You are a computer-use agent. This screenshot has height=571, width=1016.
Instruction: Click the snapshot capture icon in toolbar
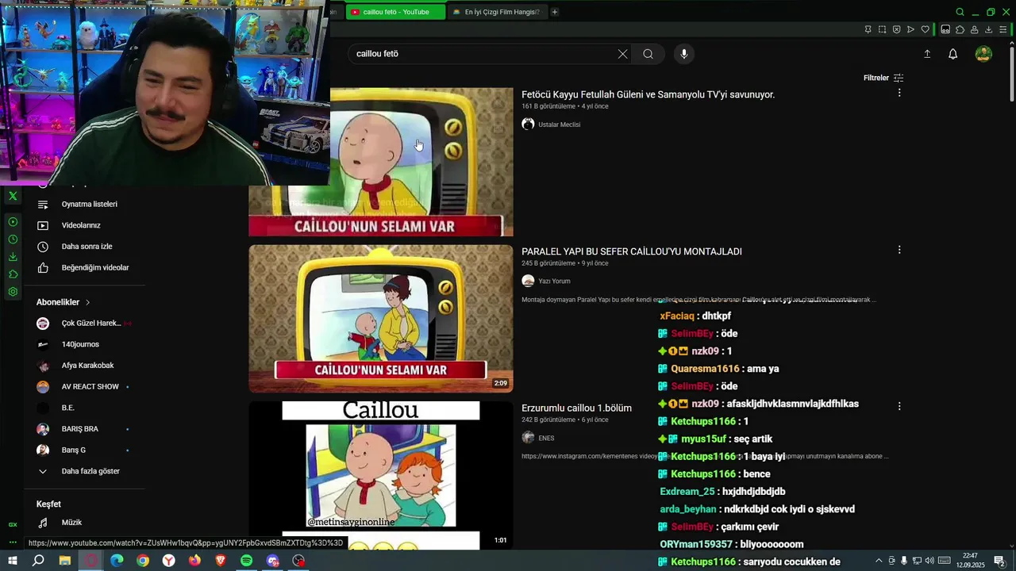pos(882,29)
